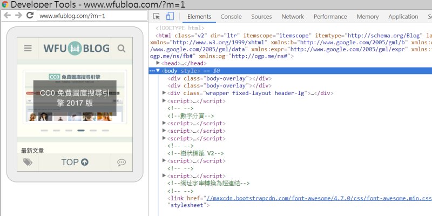
Task: Select the DOCTYPE html line
Action: click(x=180, y=28)
